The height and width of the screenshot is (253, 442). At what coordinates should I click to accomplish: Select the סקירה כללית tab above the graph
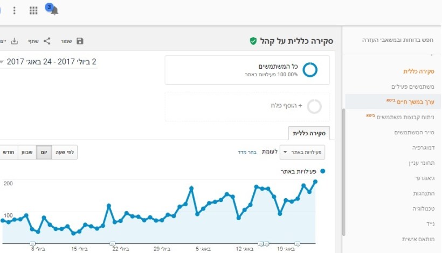(309, 133)
